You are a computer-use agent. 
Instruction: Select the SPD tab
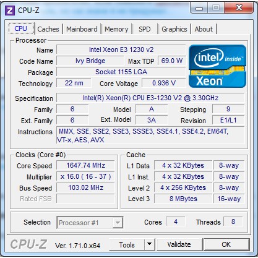coord(145,29)
